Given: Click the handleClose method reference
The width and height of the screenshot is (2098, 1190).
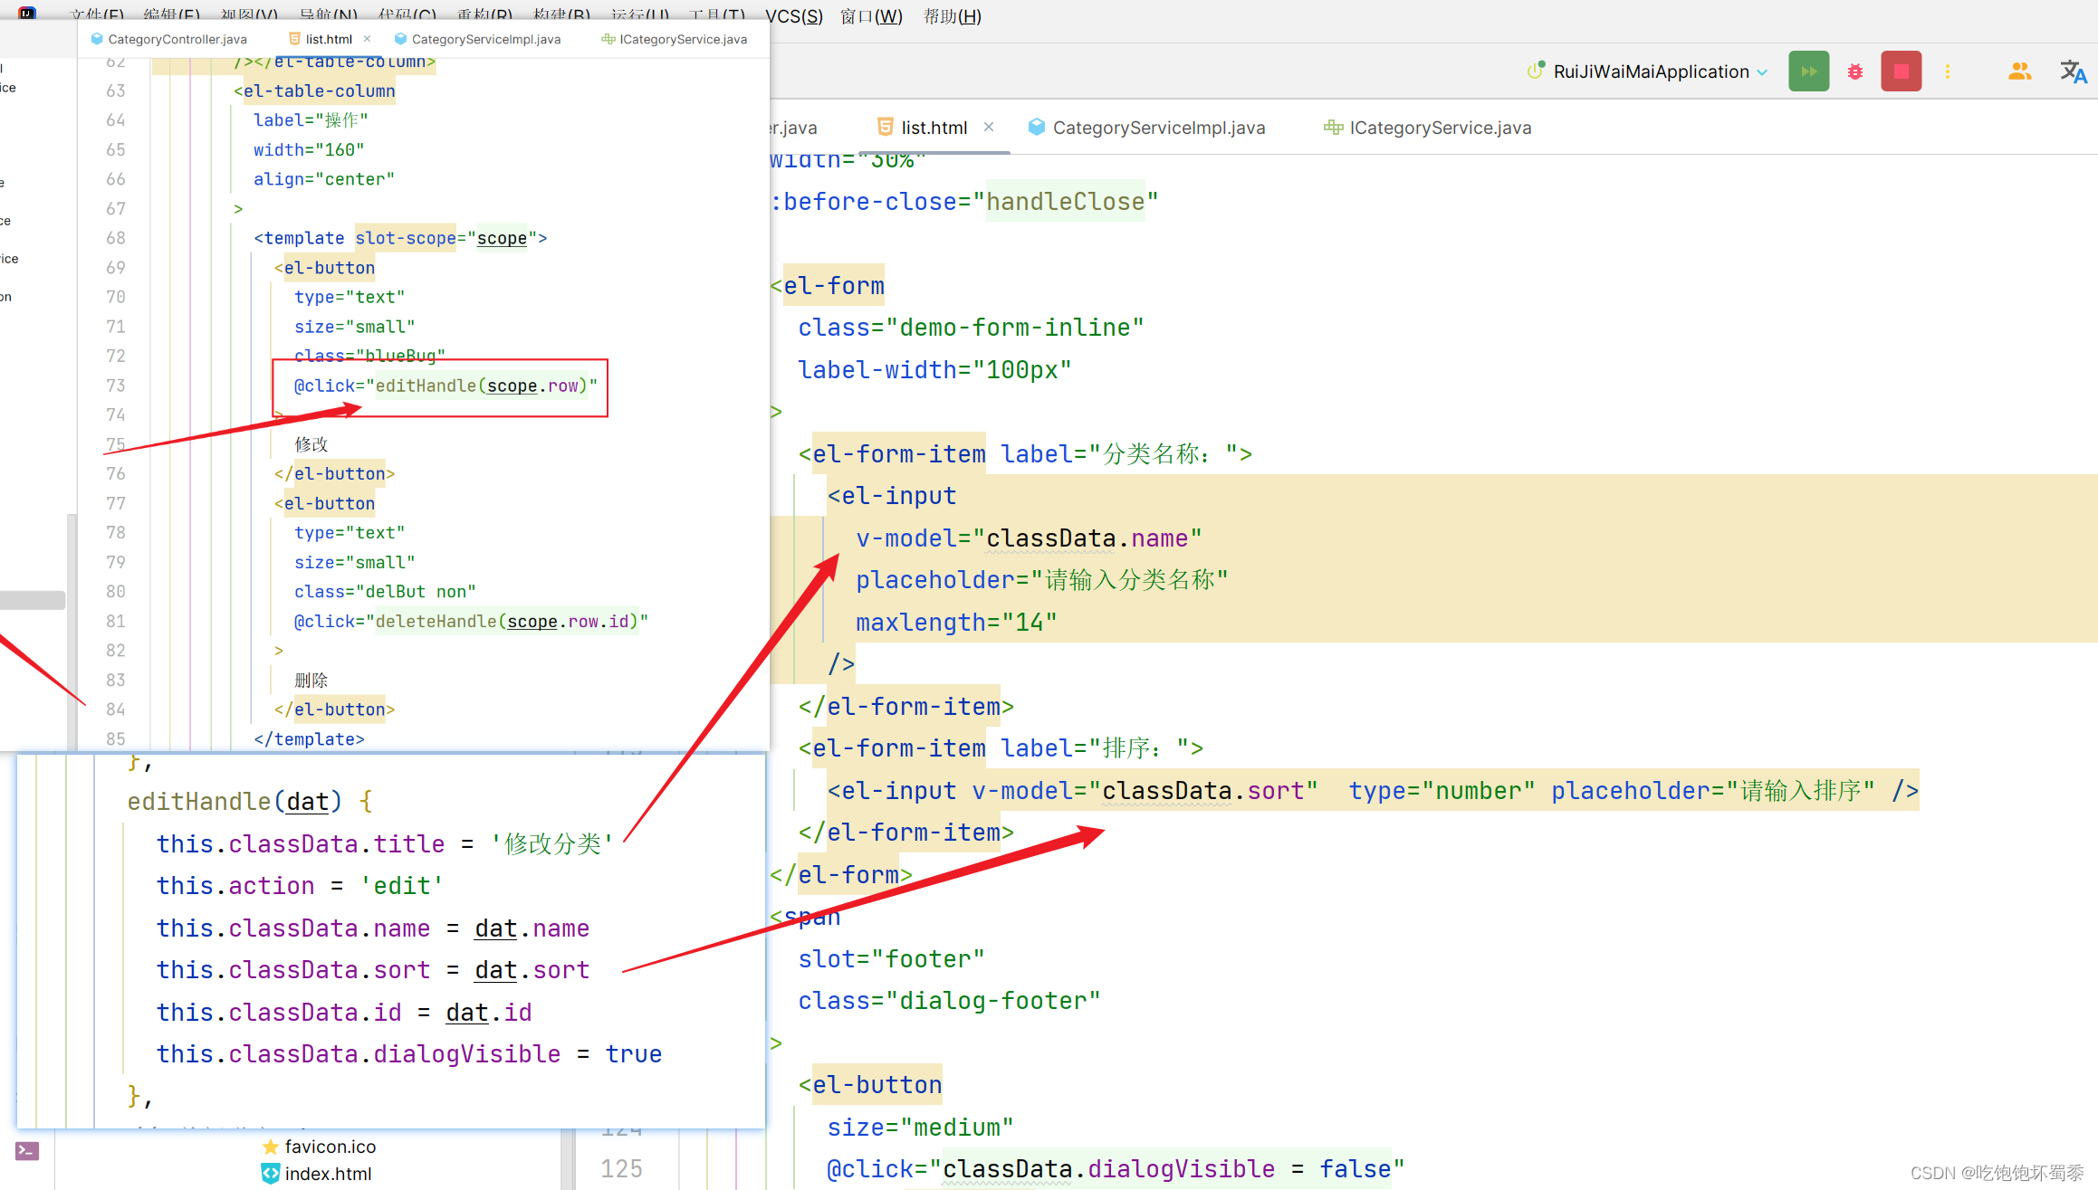Looking at the screenshot, I should [1065, 201].
